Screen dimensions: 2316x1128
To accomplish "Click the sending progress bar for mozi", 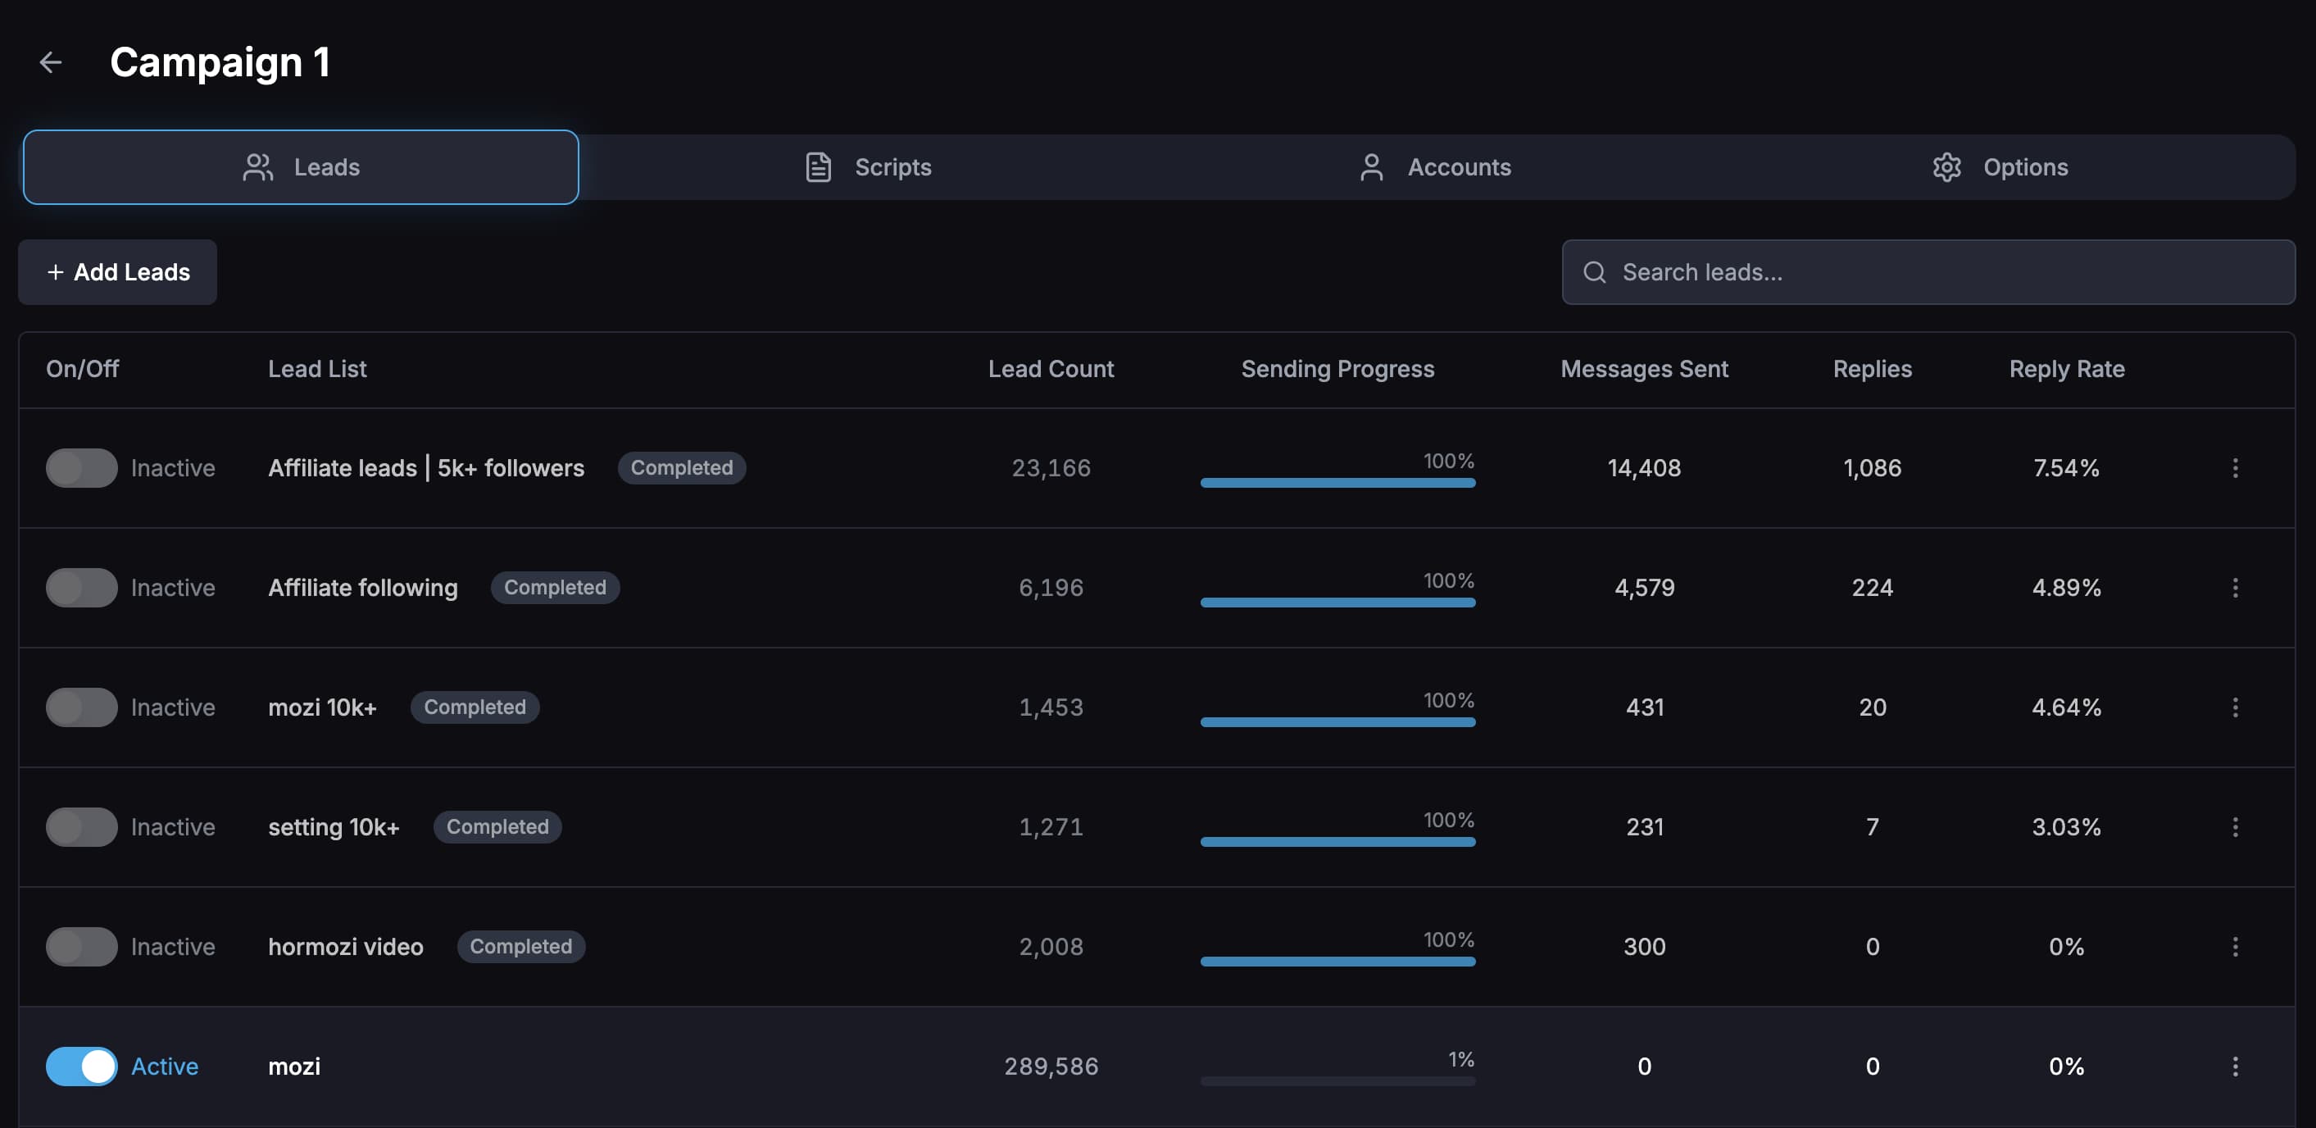I will coord(1339,1082).
